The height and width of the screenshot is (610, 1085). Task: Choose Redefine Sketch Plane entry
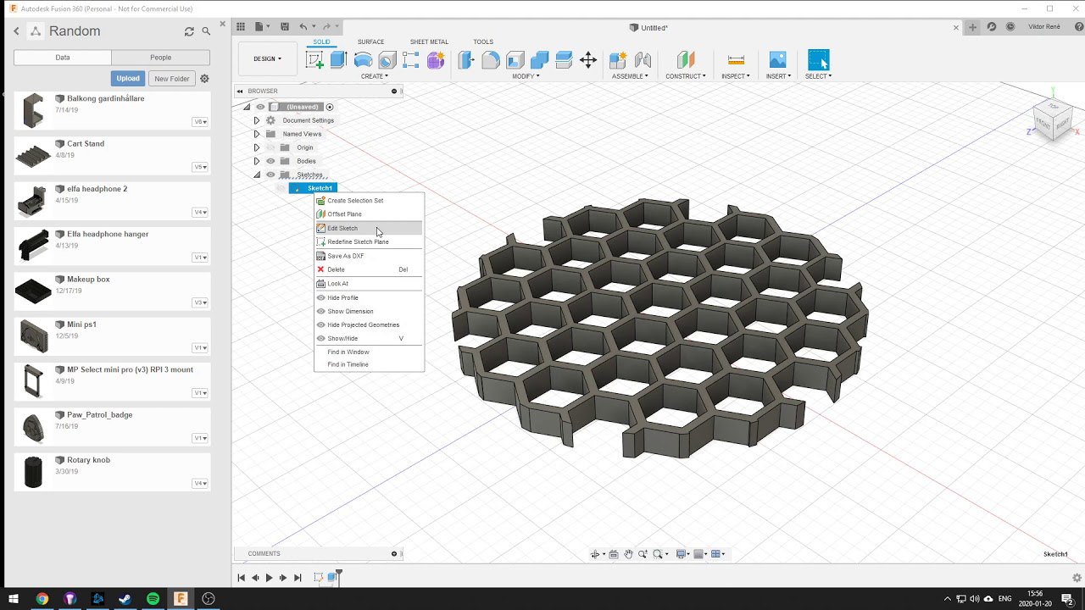click(x=369, y=241)
